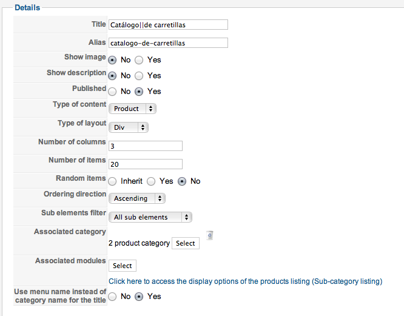The height and width of the screenshot is (316, 404).
Task: Open the products listing display options link
Action: 245,281
